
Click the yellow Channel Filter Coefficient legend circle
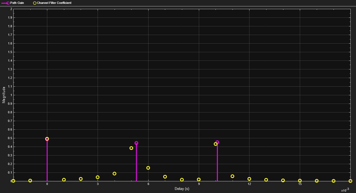pos(35,3)
